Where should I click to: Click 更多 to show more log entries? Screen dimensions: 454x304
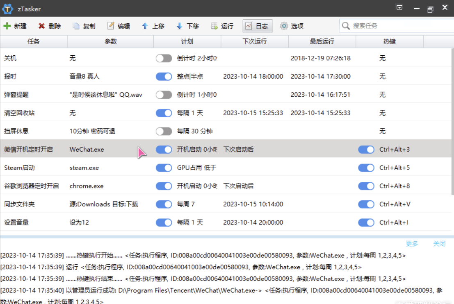(411, 243)
